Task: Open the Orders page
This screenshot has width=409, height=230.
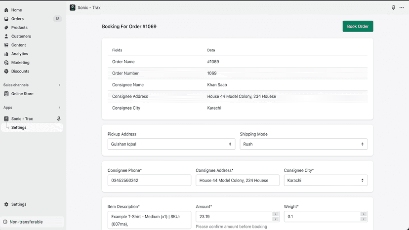Action: [x=17, y=19]
